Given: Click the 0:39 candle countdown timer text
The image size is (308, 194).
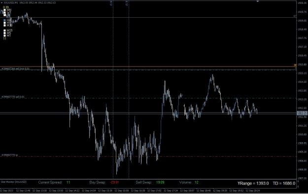Looking at the screenshot, I should pos(6,7).
